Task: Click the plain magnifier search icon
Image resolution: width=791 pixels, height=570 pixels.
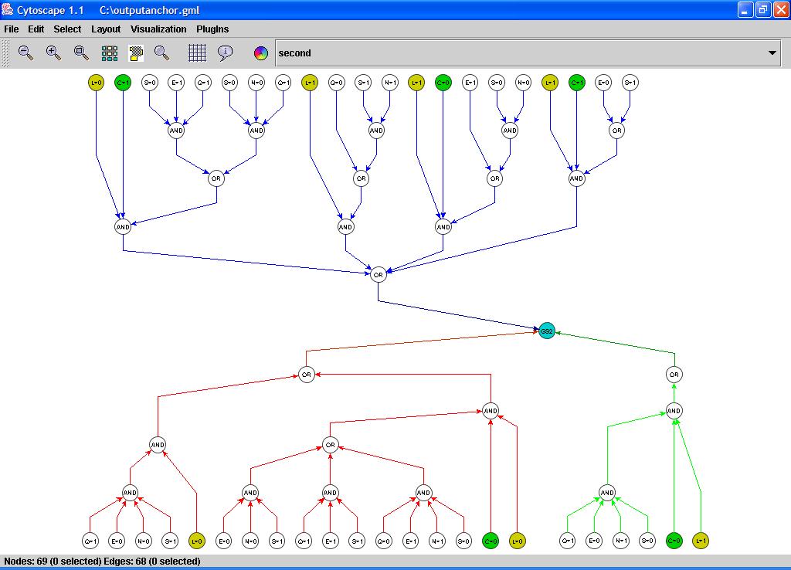Action: coord(161,53)
